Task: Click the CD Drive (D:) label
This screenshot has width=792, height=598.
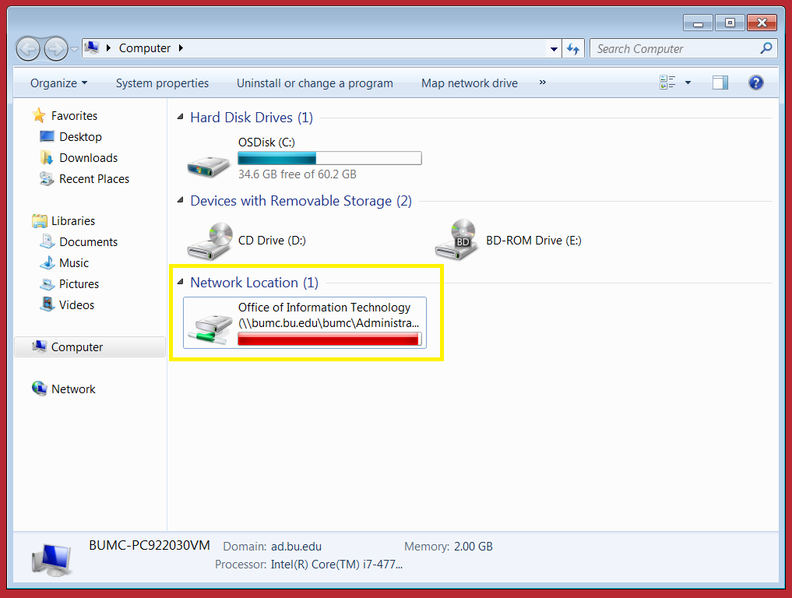Action: [272, 241]
